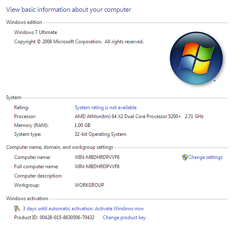The width and height of the screenshot is (231, 226).
Task: Click the Computer name value WIN-MBDHRDPVVF8
Action: [x=97, y=157]
